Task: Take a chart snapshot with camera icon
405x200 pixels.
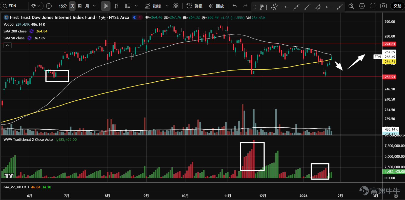Action: (x=383, y=6)
